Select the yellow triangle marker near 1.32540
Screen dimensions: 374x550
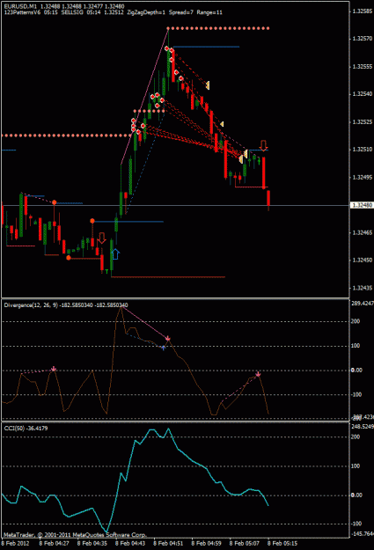[208, 84]
